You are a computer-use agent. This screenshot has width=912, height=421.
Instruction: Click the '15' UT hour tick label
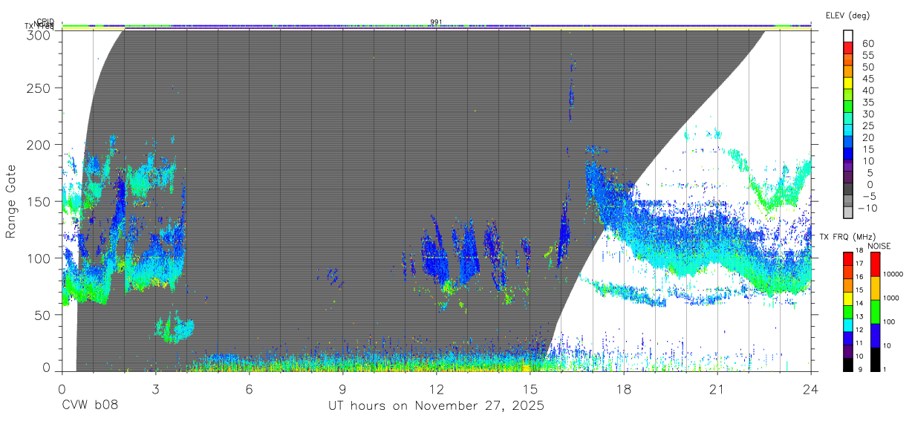coord(530,388)
